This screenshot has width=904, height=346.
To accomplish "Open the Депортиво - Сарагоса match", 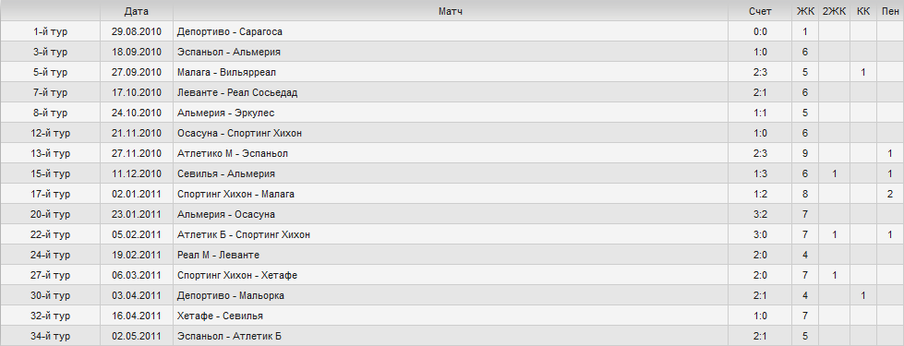I will [x=229, y=31].
